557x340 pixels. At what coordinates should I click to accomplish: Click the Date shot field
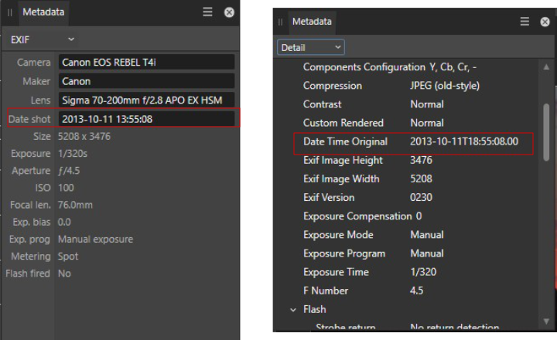(x=146, y=119)
